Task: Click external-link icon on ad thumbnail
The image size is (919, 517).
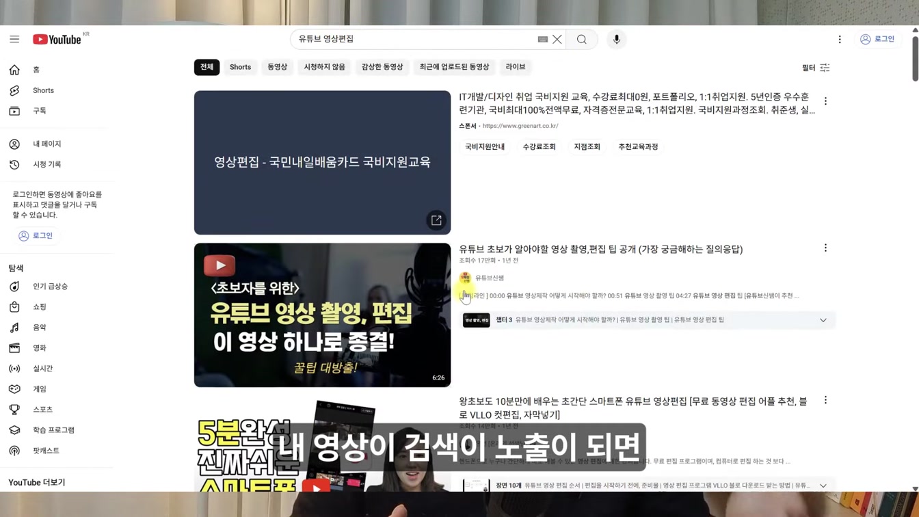Action: coord(436,220)
